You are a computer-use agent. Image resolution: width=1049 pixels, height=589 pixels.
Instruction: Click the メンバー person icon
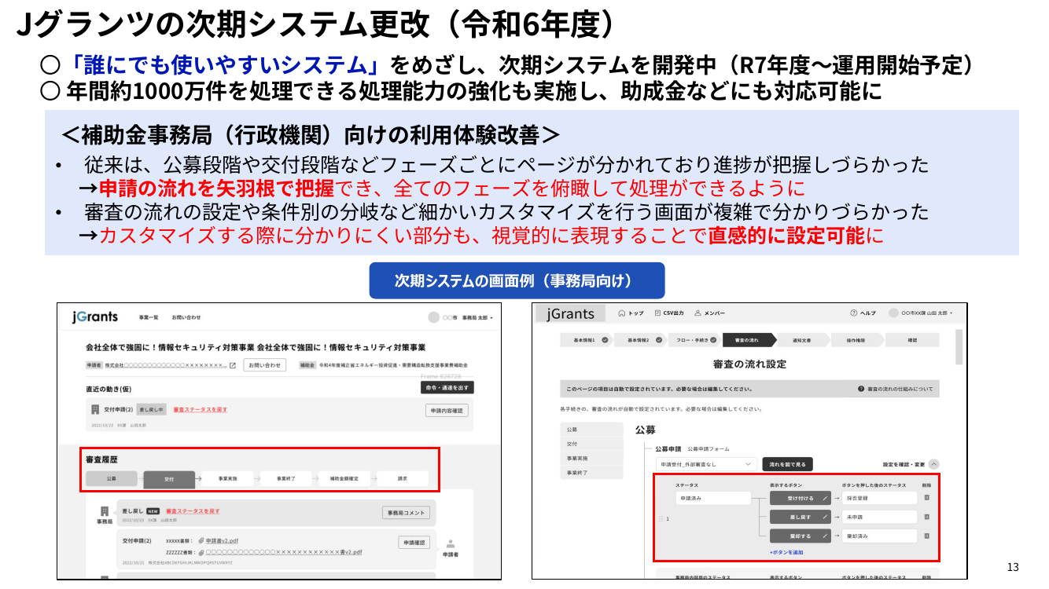tap(697, 313)
